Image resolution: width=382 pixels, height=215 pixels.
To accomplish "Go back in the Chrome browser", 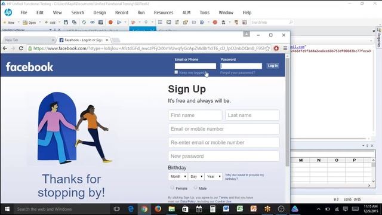I will 5,48.
